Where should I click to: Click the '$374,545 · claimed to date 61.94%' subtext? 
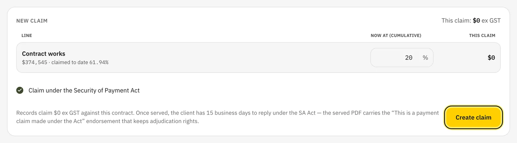[x=65, y=62]
